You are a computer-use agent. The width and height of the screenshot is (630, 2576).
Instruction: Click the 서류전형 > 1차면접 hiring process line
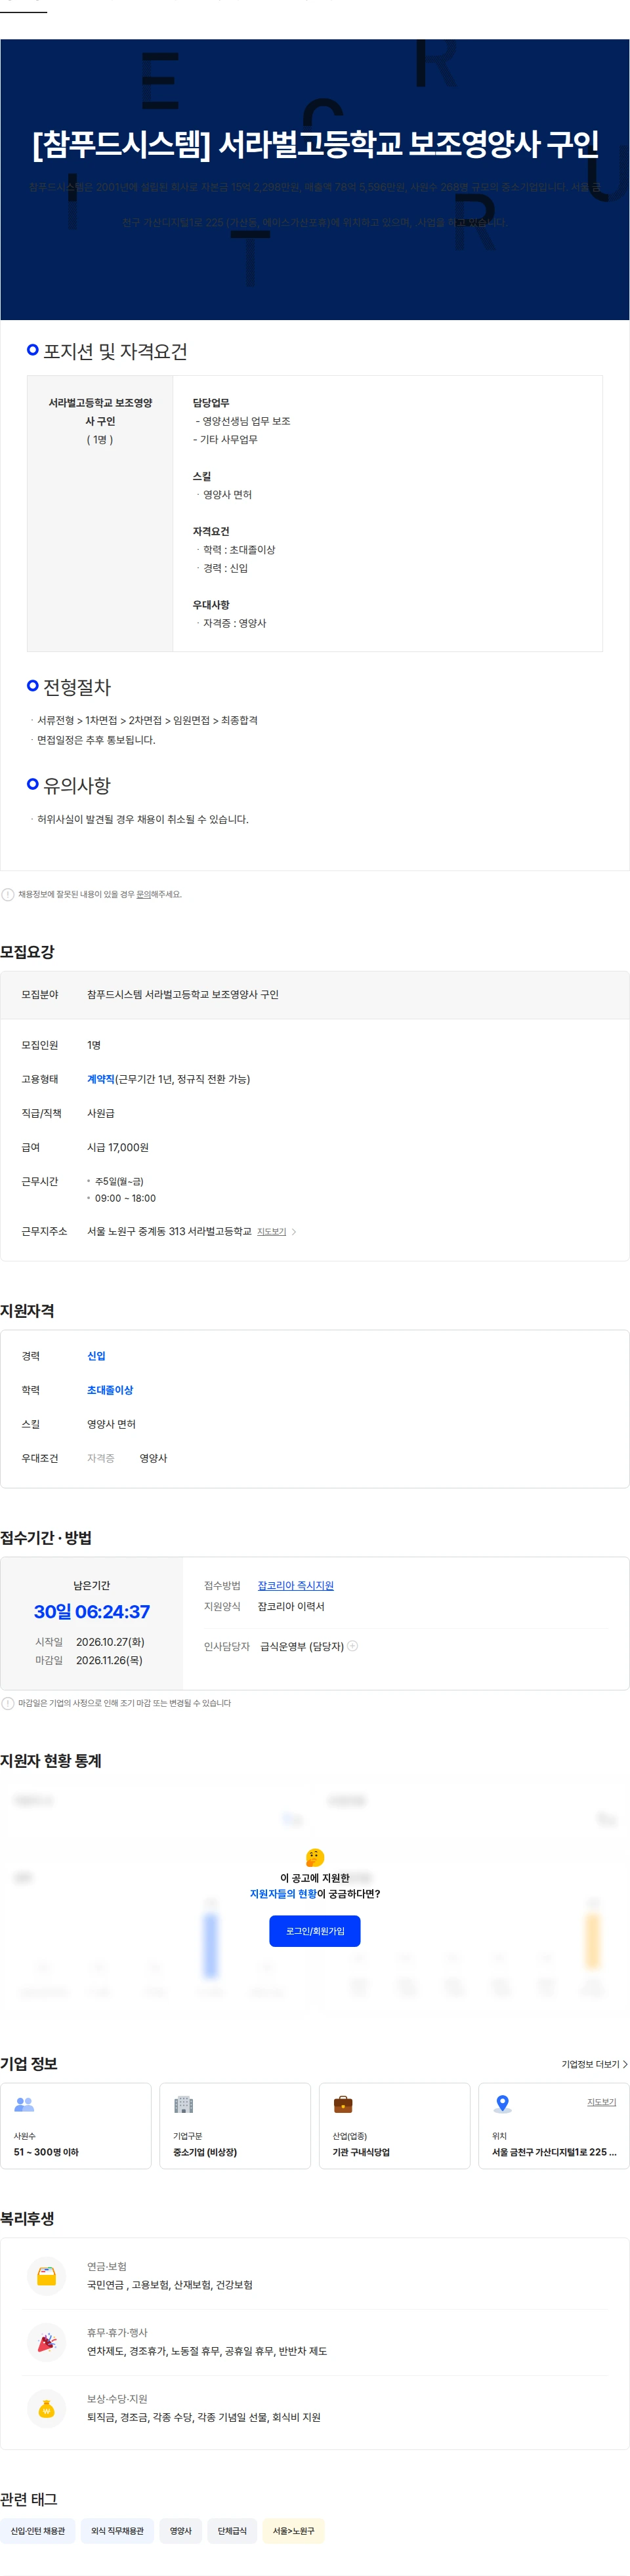click(x=147, y=720)
